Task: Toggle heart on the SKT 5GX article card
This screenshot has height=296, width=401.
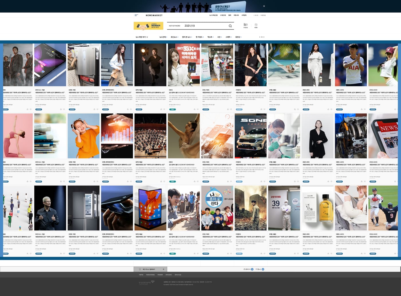Action: pos(198,109)
